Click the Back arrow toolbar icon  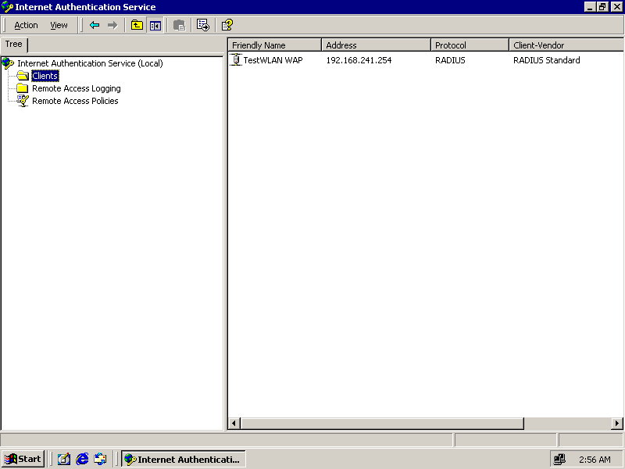95,25
